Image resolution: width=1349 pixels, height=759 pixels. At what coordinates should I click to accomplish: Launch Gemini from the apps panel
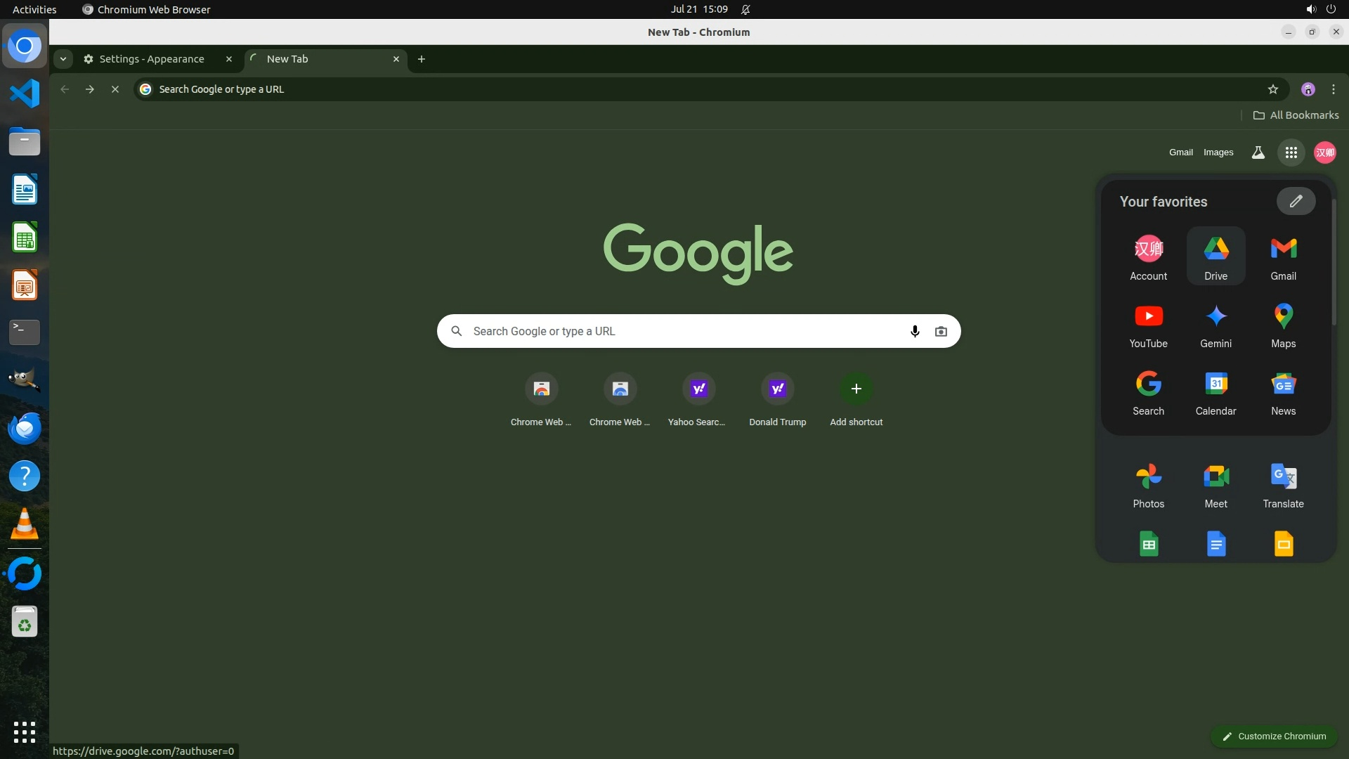tap(1216, 325)
